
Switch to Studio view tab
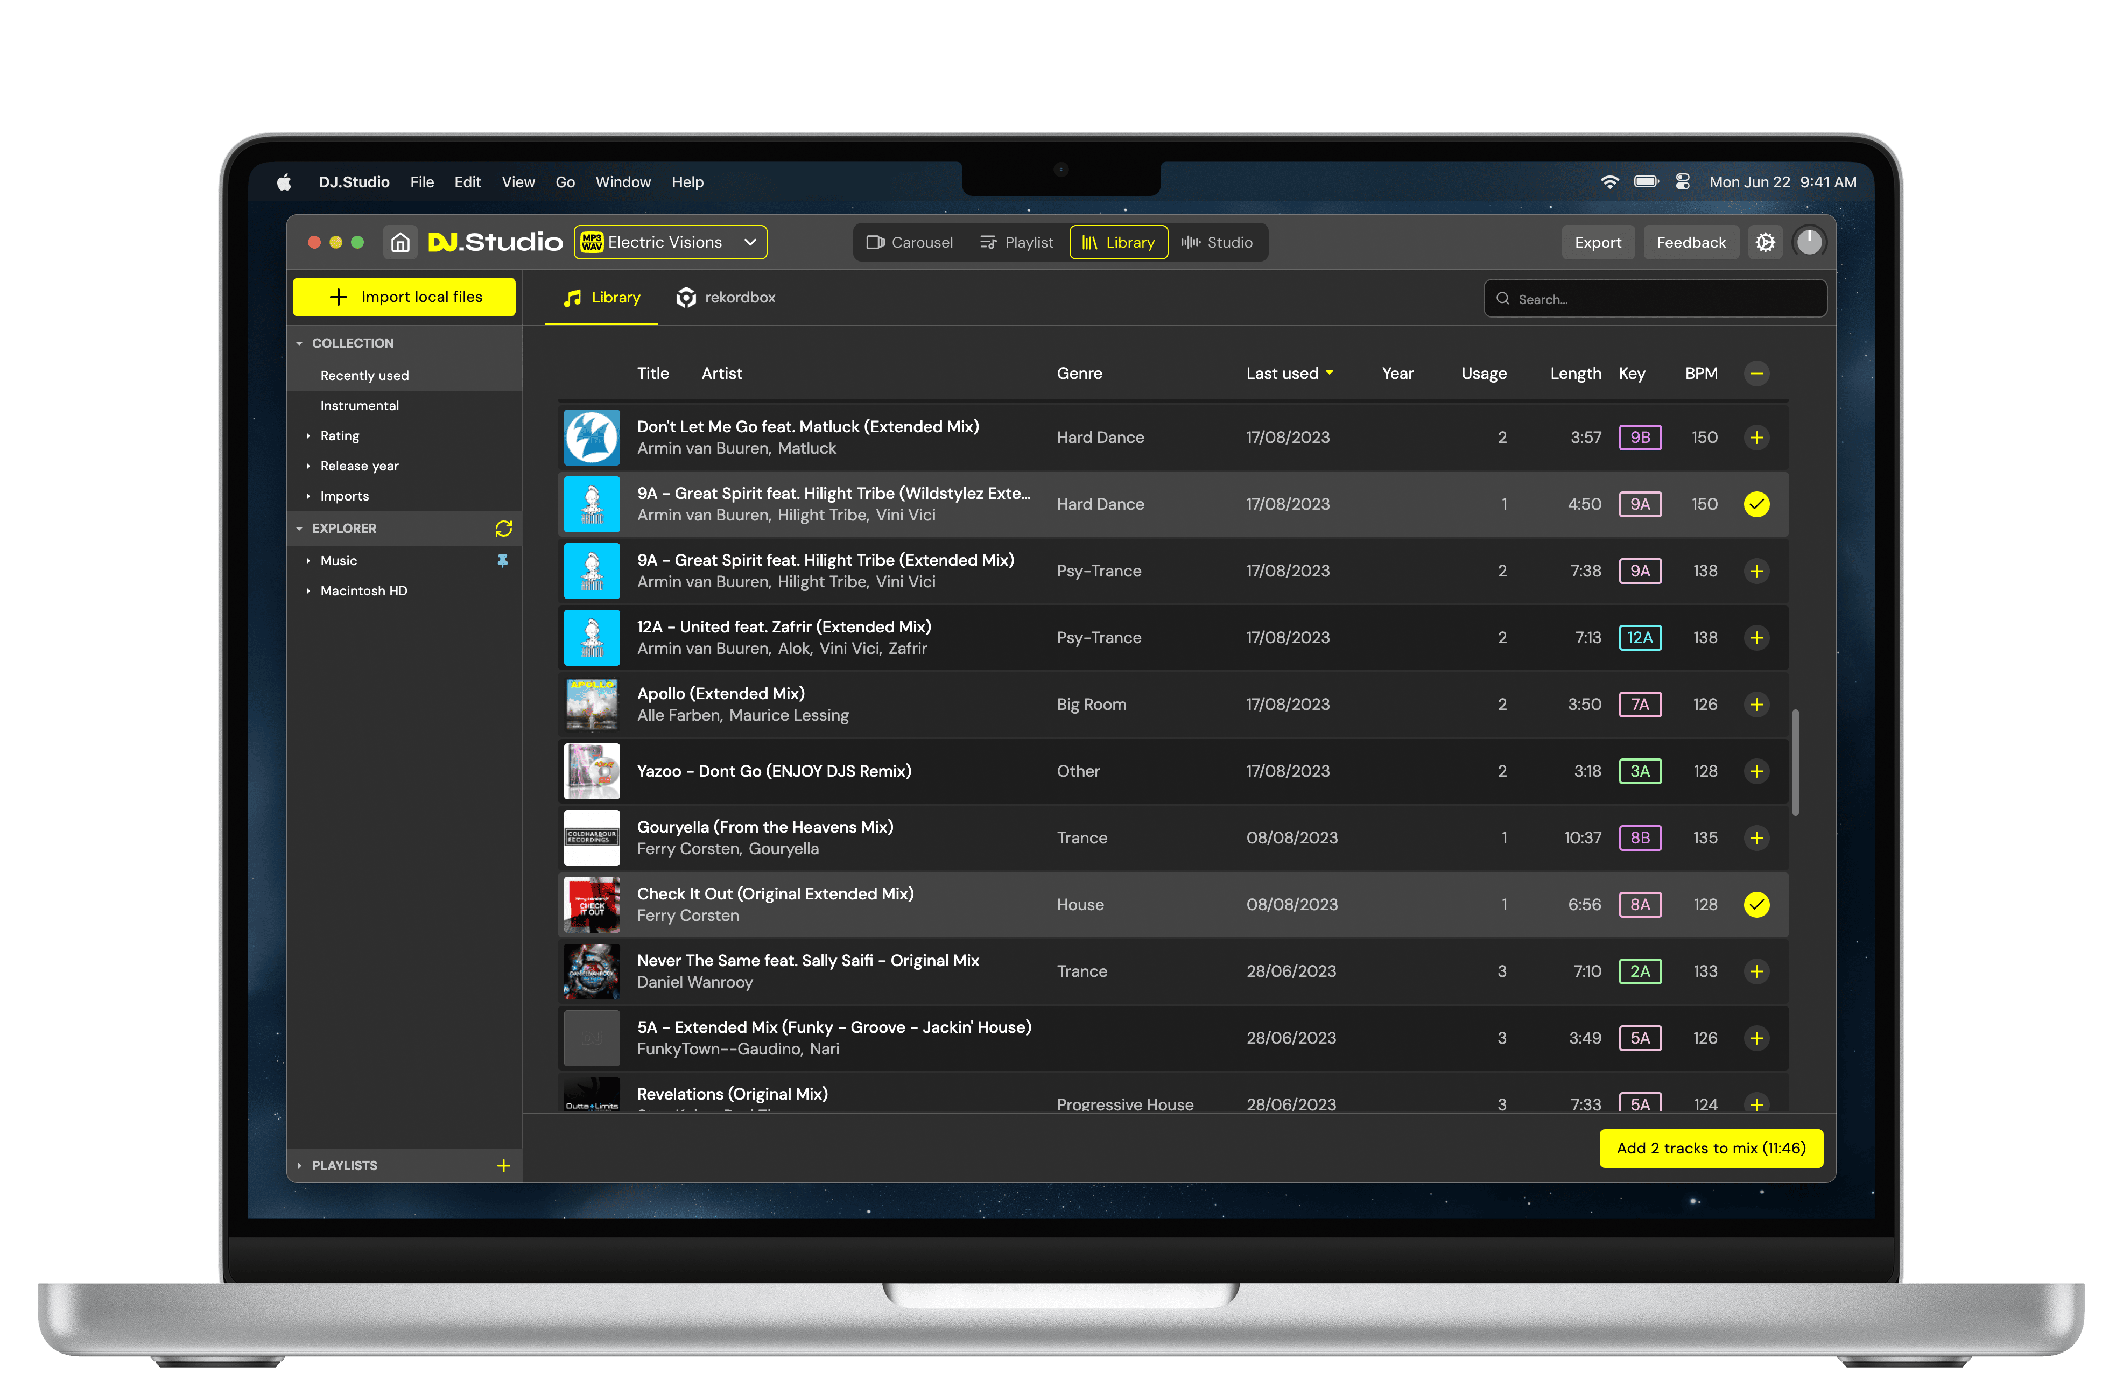click(1217, 243)
